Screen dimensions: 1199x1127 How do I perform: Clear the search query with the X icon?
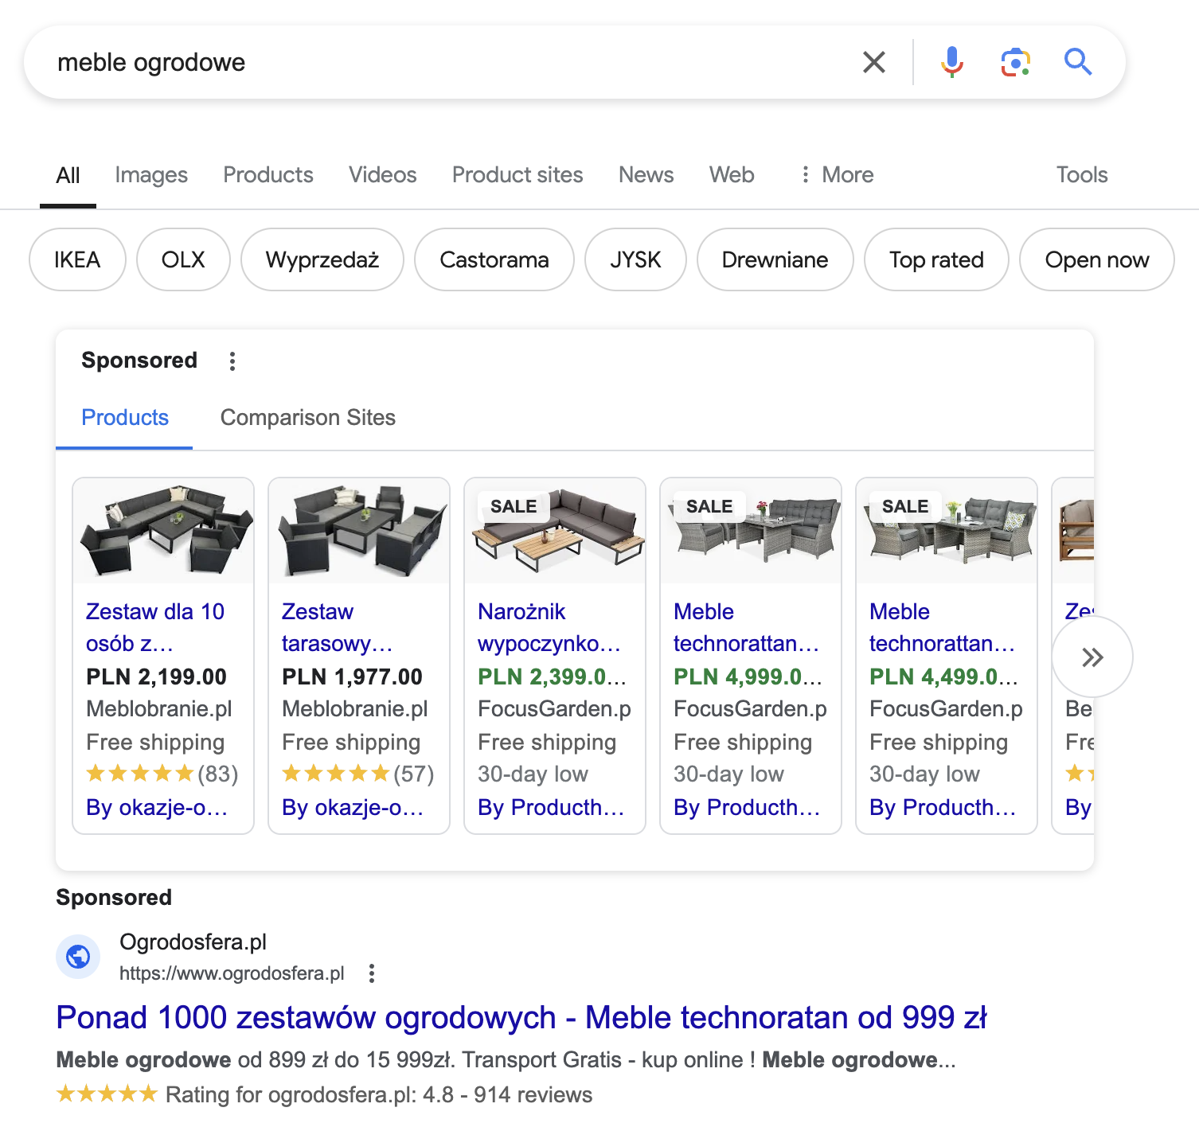point(874,62)
